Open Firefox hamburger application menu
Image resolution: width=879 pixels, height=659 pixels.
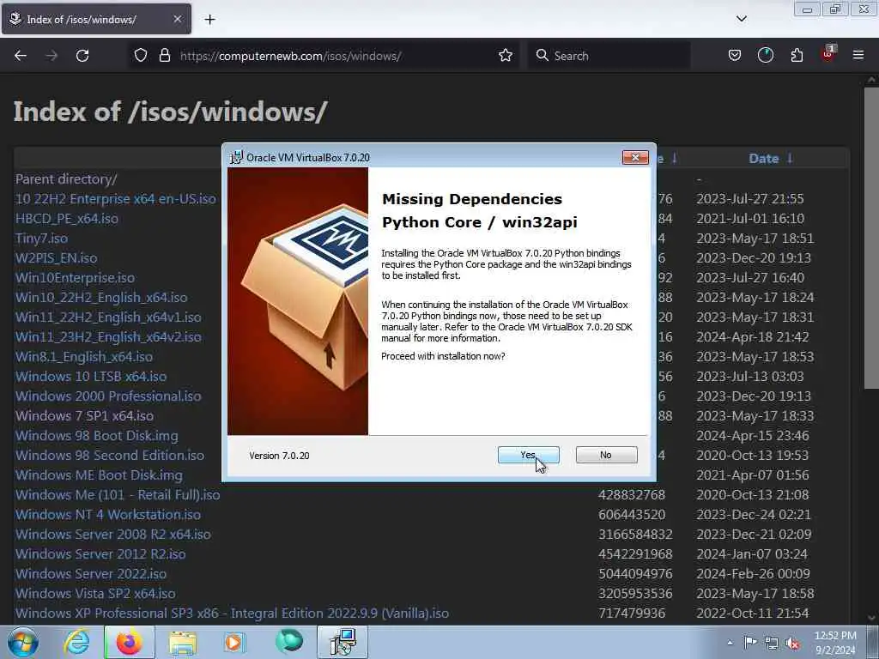[858, 56]
